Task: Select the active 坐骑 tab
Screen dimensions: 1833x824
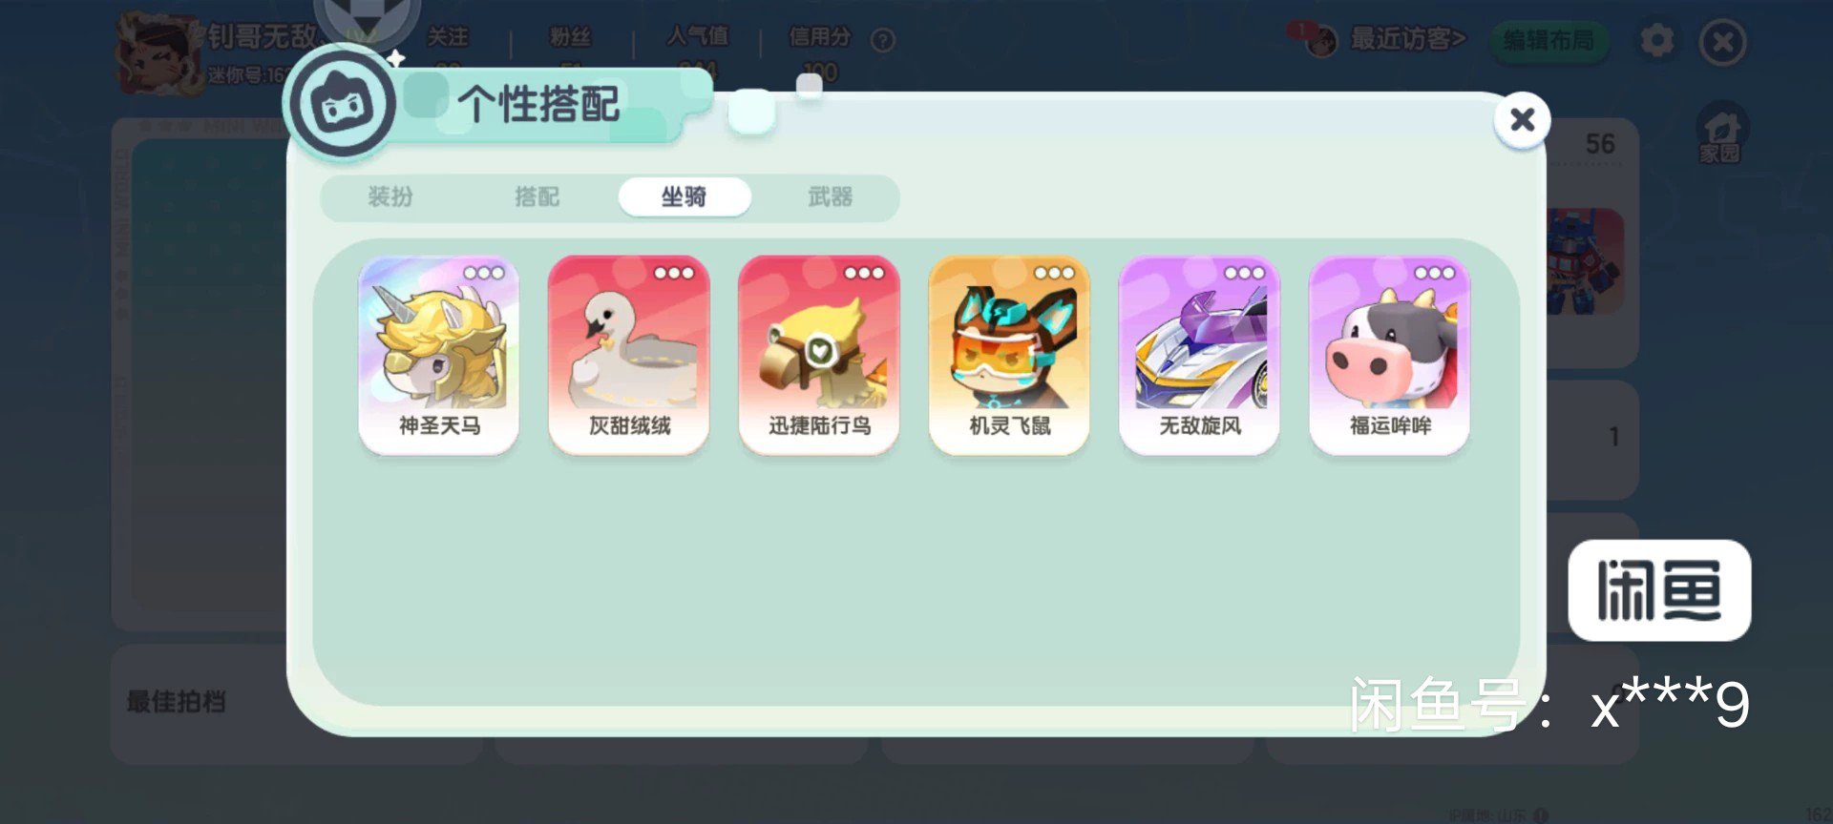Action: pyautogui.click(x=685, y=196)
